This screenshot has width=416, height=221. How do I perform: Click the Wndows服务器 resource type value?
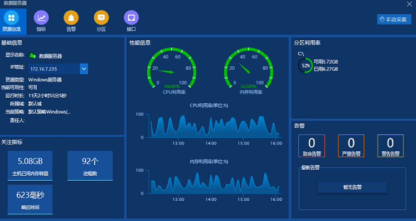(45, 80)
